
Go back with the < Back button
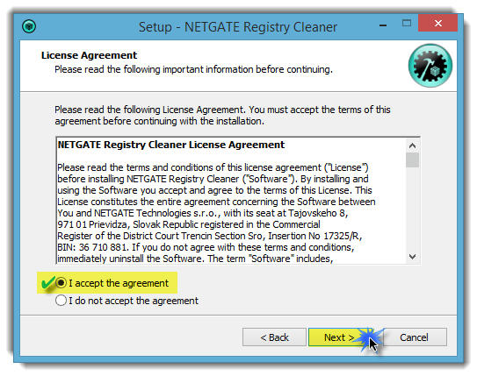tap(274, 337)
